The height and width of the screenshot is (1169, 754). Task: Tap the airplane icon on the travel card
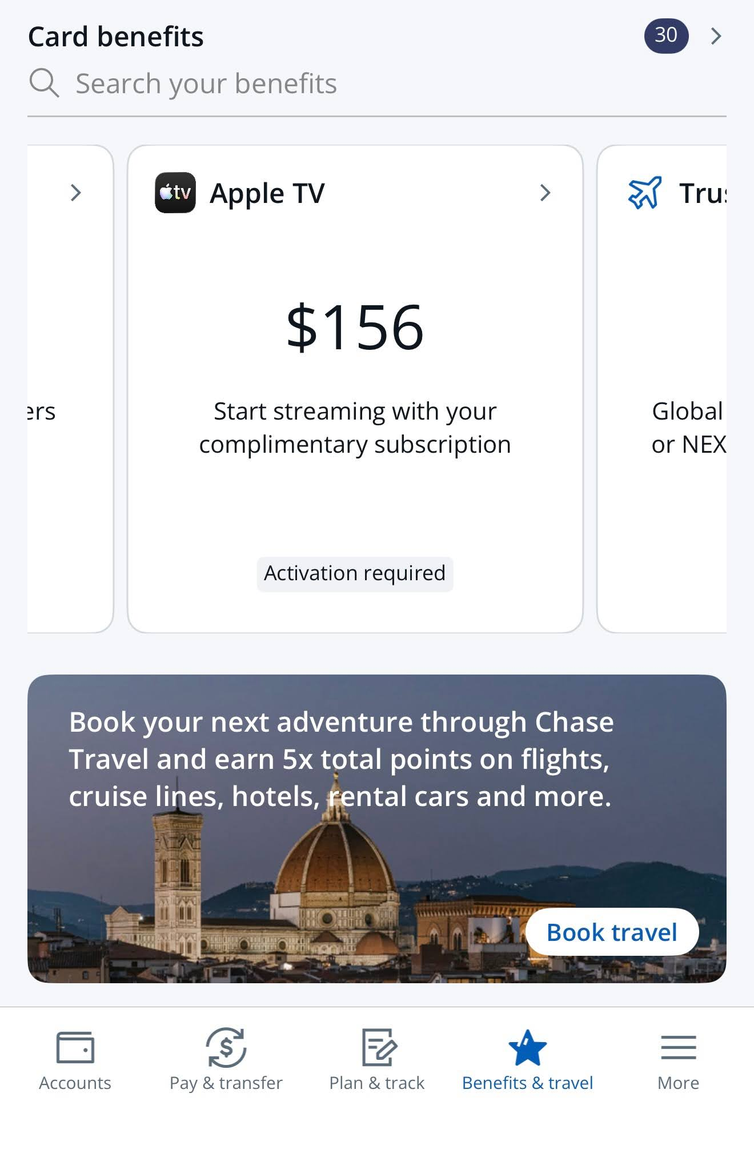(644, 193)
